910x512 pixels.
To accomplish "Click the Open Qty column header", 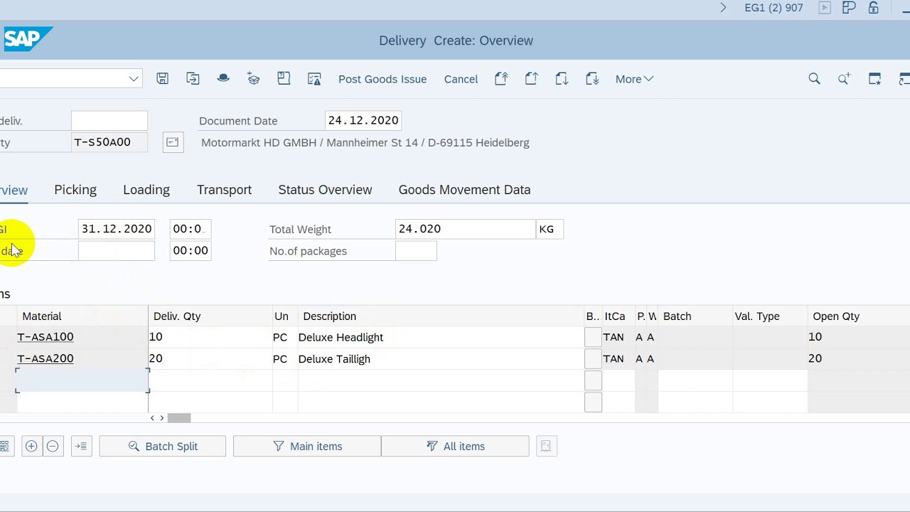I will click(858, 316).
